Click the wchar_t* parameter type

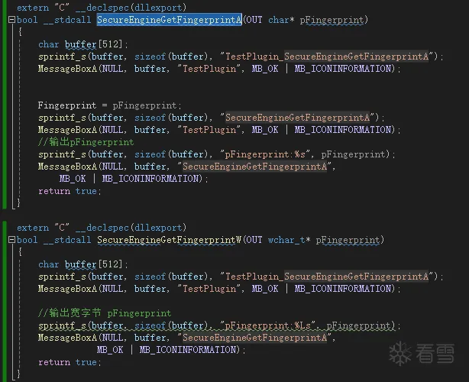289,240
